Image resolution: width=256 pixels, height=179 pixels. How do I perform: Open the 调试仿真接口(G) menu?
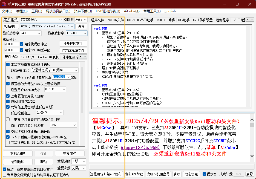[58, 11]
